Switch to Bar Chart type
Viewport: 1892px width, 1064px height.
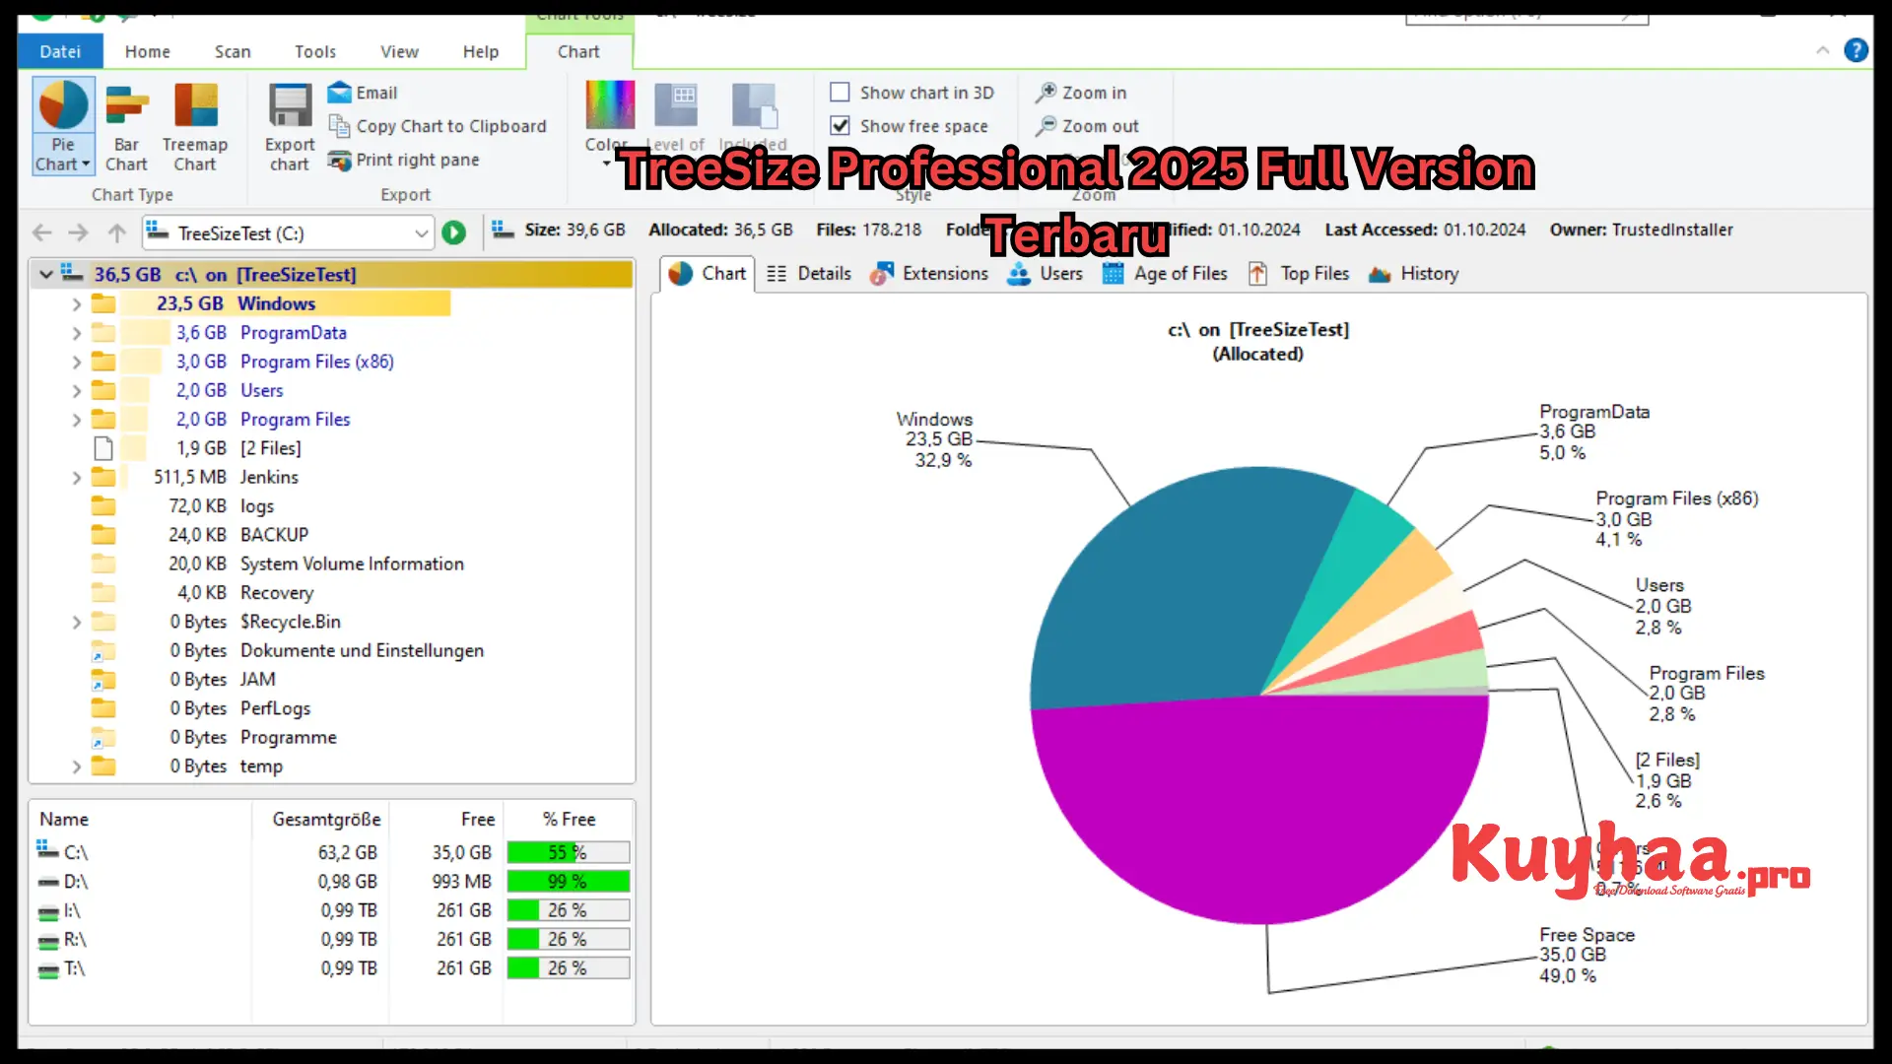(126, 128)
